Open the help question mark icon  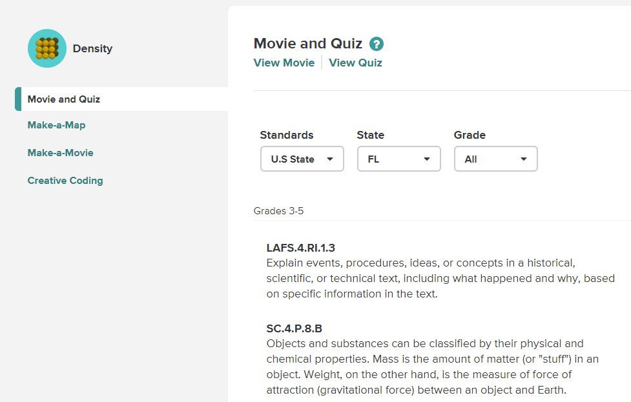click(x=377, y=44)
